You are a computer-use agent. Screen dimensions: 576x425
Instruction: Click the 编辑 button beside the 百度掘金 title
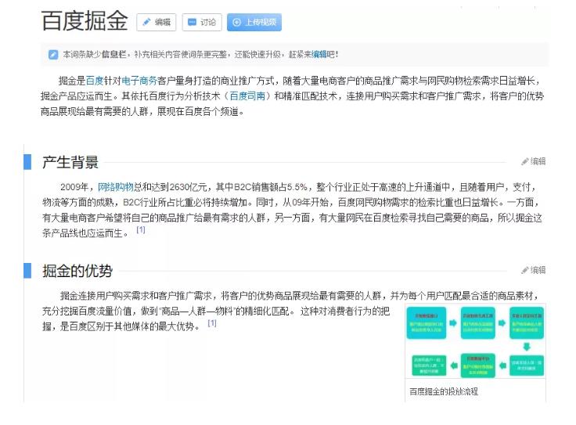(x=156, y=23)
